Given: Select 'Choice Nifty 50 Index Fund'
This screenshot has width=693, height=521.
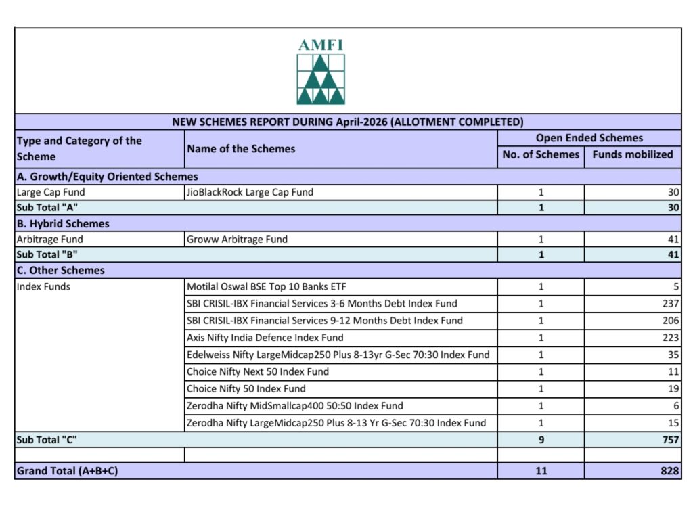Looking at the screenshot, I should (x=246, y=389).
